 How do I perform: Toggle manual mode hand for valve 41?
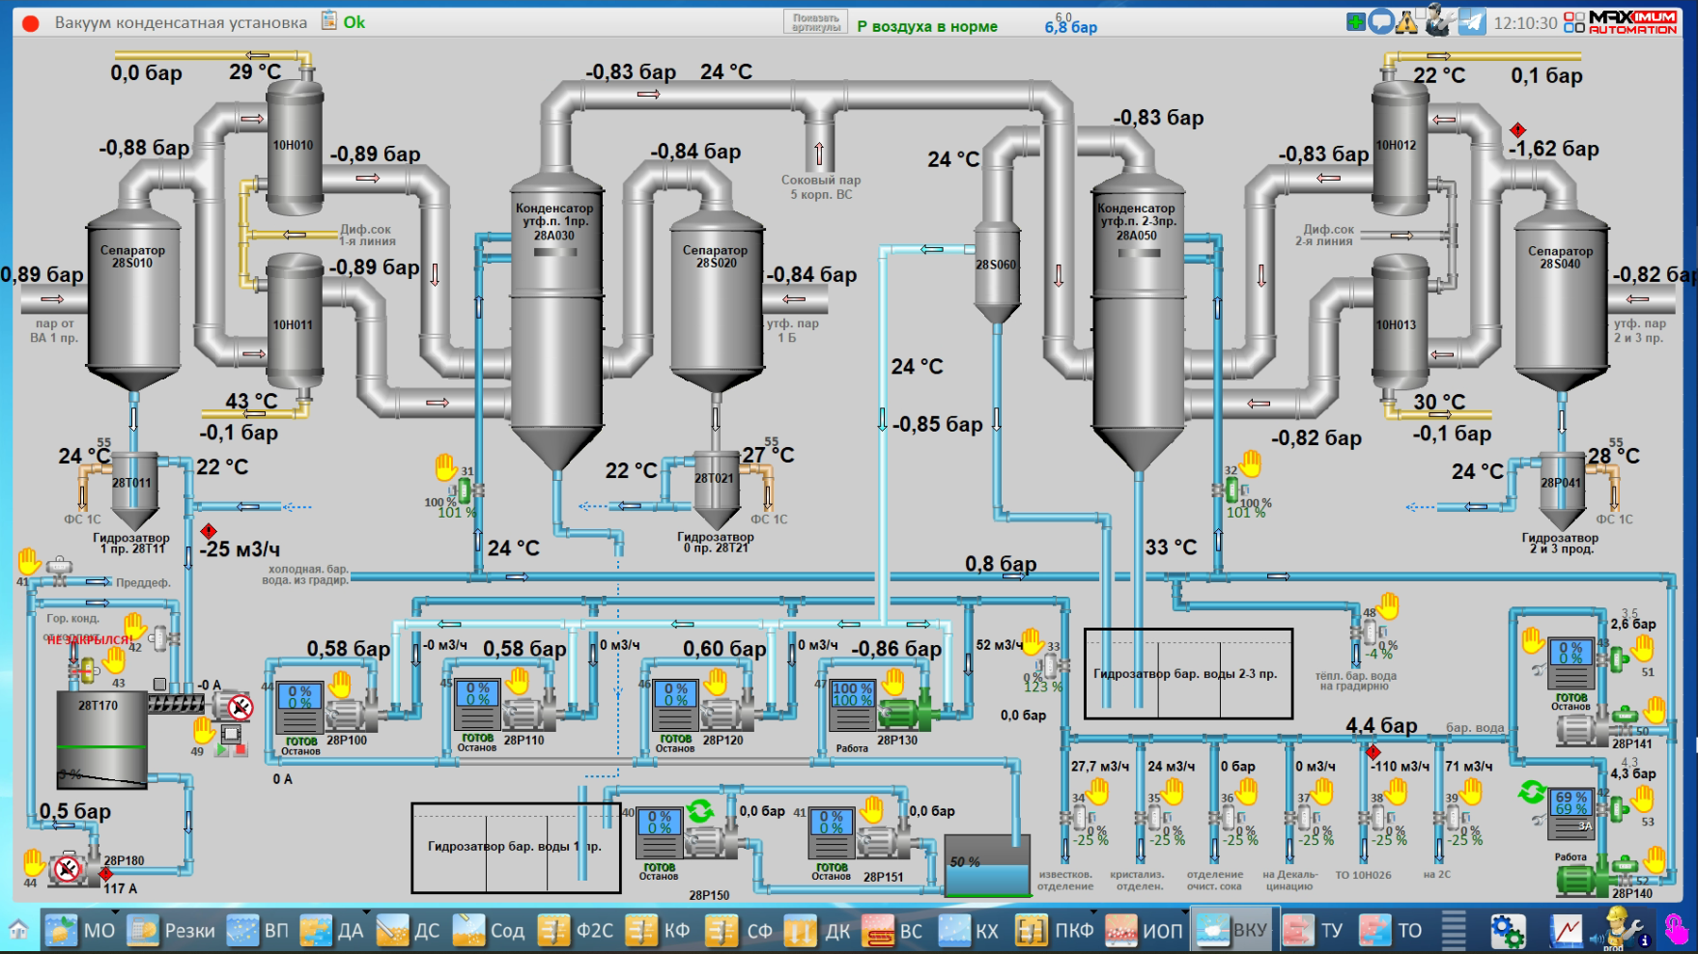click(29, 560)
